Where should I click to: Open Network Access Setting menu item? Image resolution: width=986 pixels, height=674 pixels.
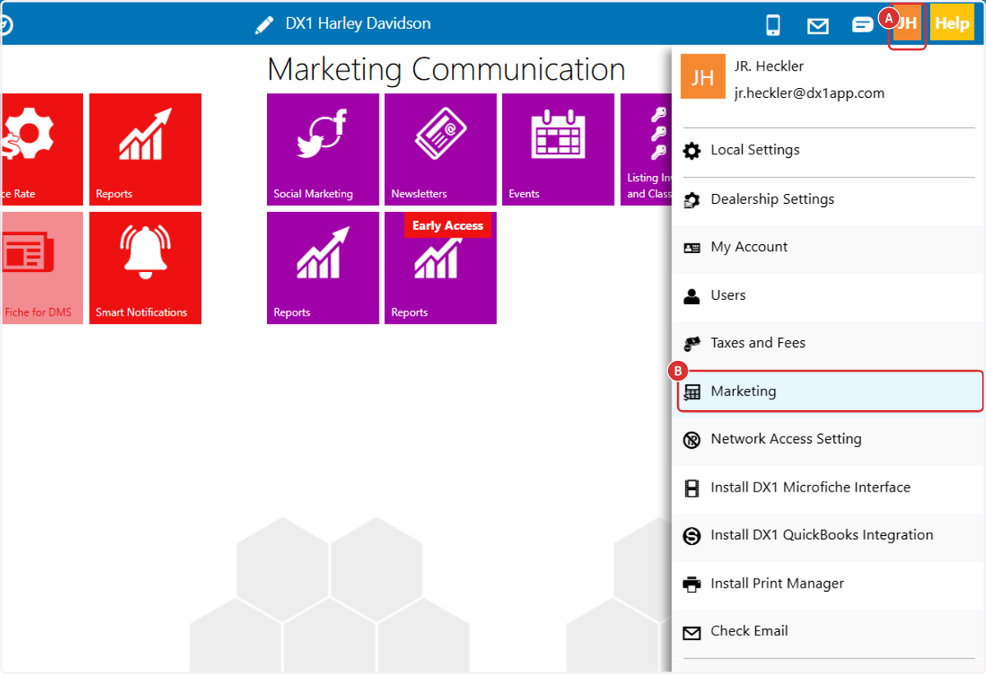pyautogui.click(x=829, y=439)
